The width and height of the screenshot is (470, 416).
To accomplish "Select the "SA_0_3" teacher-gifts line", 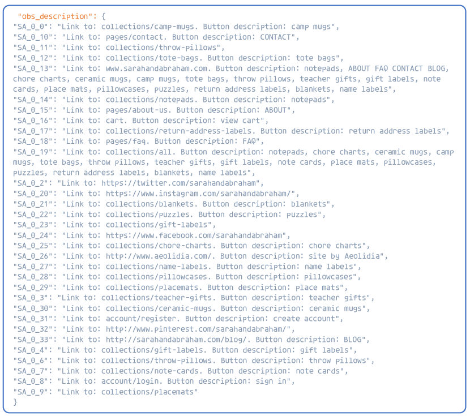I will [194, 298].
